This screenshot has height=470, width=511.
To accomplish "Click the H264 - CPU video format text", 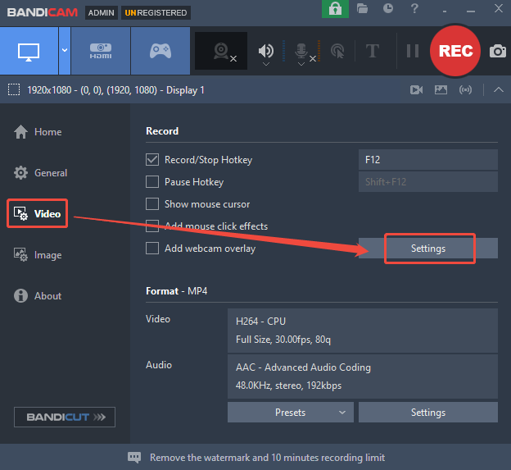I will (x=260, y=322).
